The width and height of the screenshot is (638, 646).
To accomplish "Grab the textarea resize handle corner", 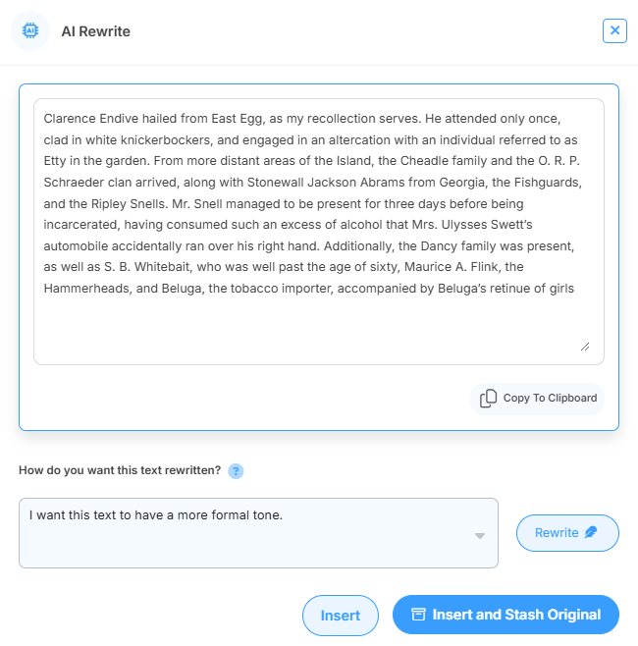I will (x=585, y=346).
